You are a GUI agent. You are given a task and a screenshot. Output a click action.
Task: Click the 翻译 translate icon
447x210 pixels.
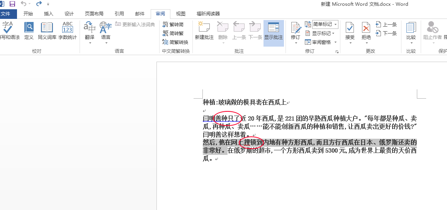[x=90, y=28]
